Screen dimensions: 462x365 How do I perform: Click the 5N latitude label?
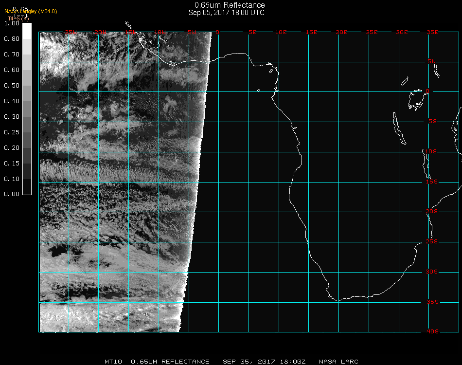click(432, 61)
